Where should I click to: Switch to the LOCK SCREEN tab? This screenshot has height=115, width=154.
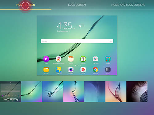(x=77, y=5)
